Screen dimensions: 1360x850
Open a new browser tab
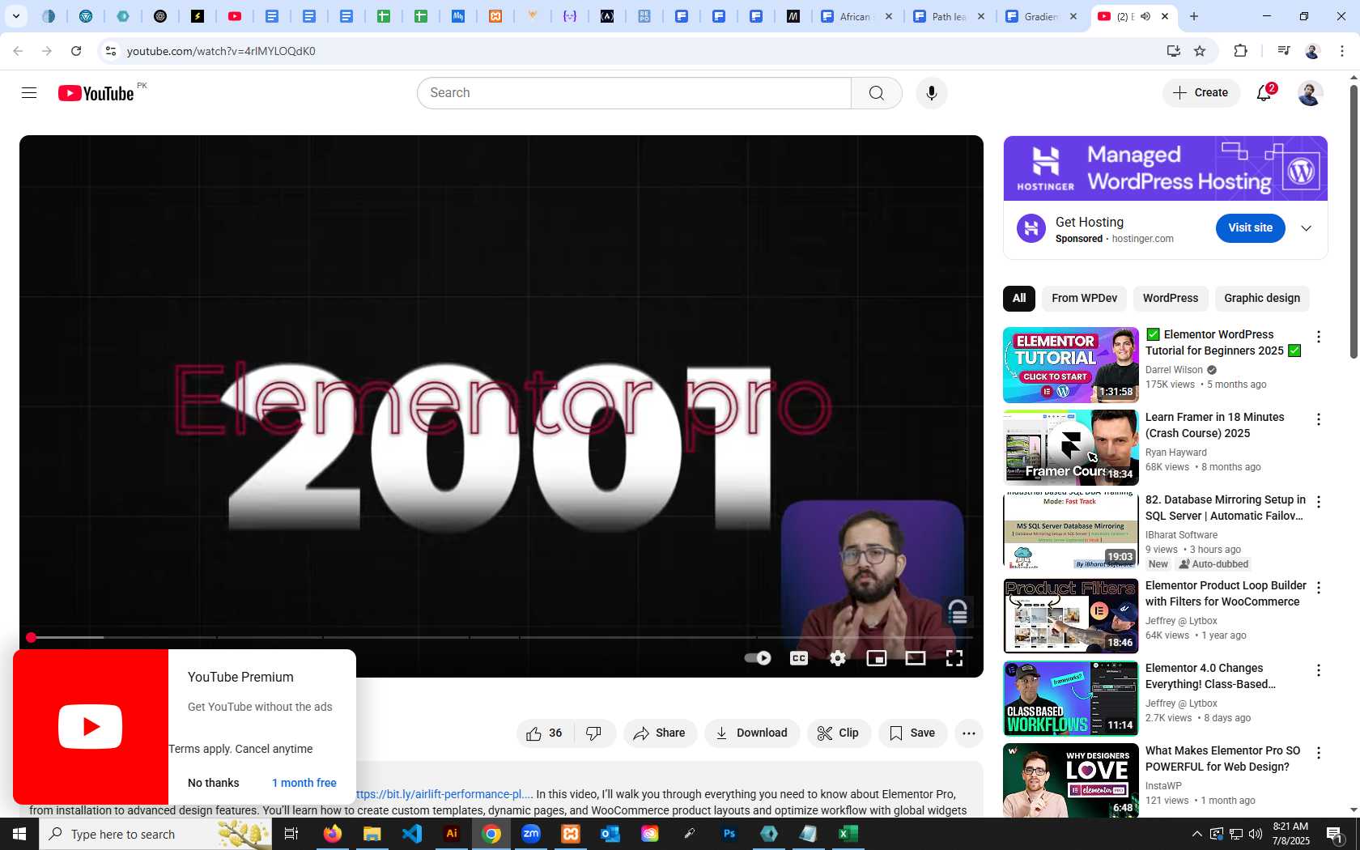tap(1194, 16)
